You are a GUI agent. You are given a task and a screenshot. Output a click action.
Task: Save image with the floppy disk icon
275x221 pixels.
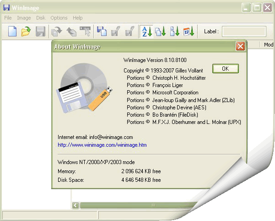tap(40, 31)
